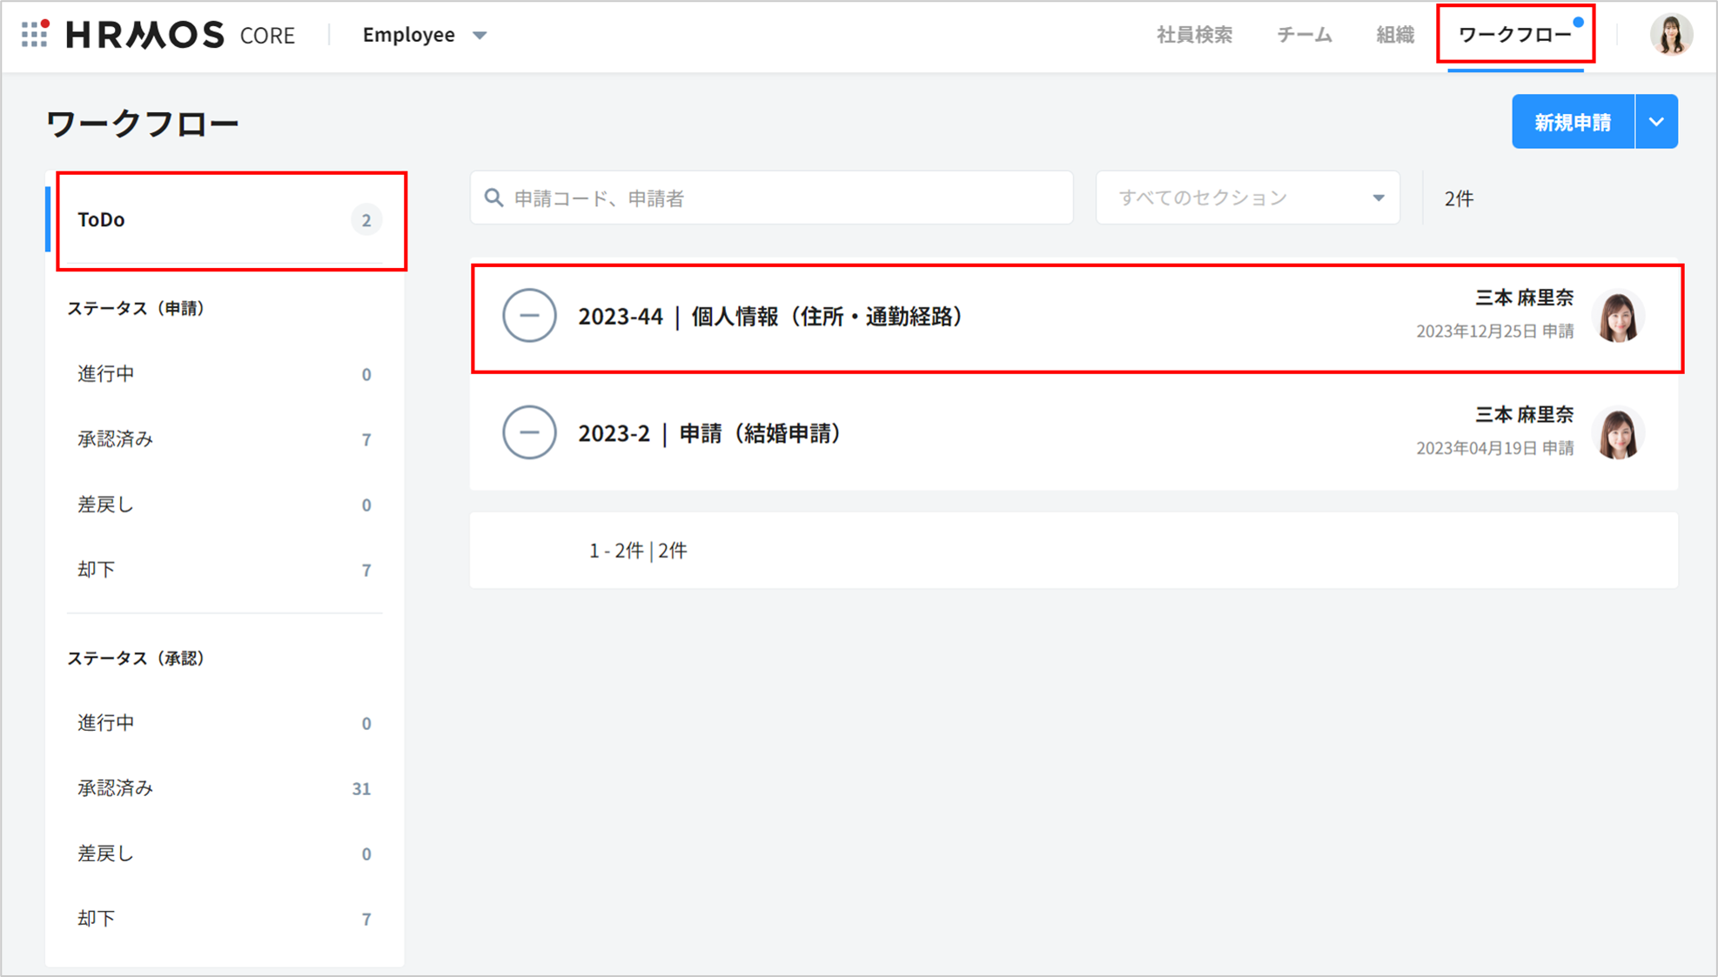The height and width of the screenshot is (977, 1718).
Task: Click applicant avatar on the 2023-44 request
Action: point(1618,317)
